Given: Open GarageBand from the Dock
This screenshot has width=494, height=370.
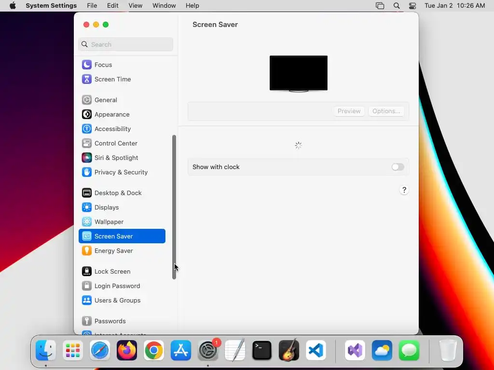Looking at the screenshot, I should click(x=289, y=350).
